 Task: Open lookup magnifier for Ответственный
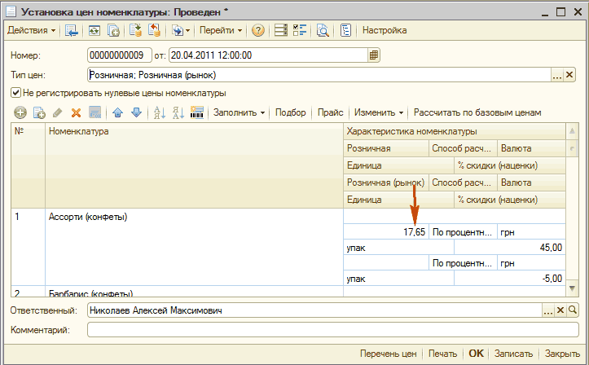[x=573, y=310]
